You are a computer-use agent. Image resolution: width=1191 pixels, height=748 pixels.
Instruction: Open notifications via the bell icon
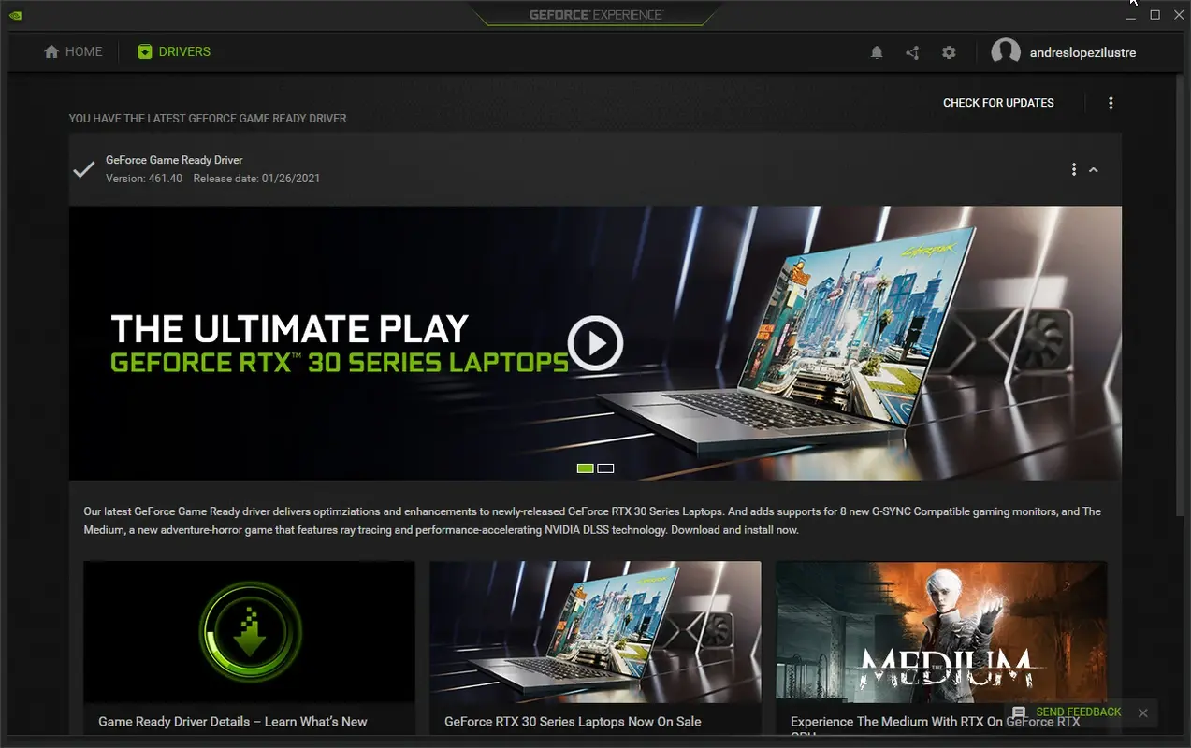click(877, 52)
